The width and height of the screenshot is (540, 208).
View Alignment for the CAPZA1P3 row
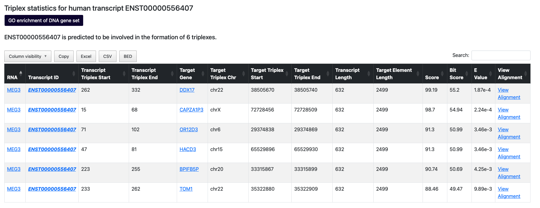[509, 113]
